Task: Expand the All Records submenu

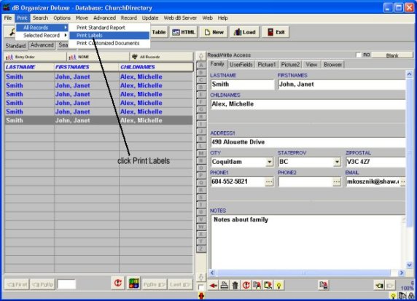Action: pyautogui.click(x=42, y=28)
